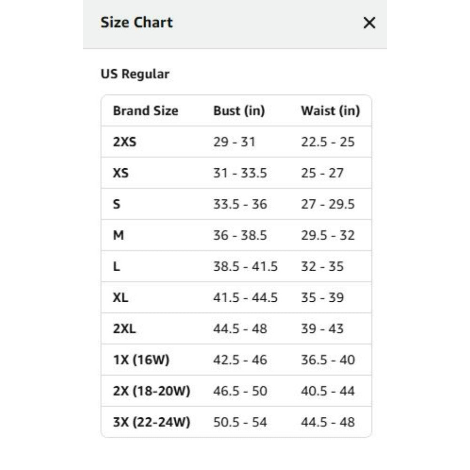Click bust value 50.5 - 54

click(240, 422)
